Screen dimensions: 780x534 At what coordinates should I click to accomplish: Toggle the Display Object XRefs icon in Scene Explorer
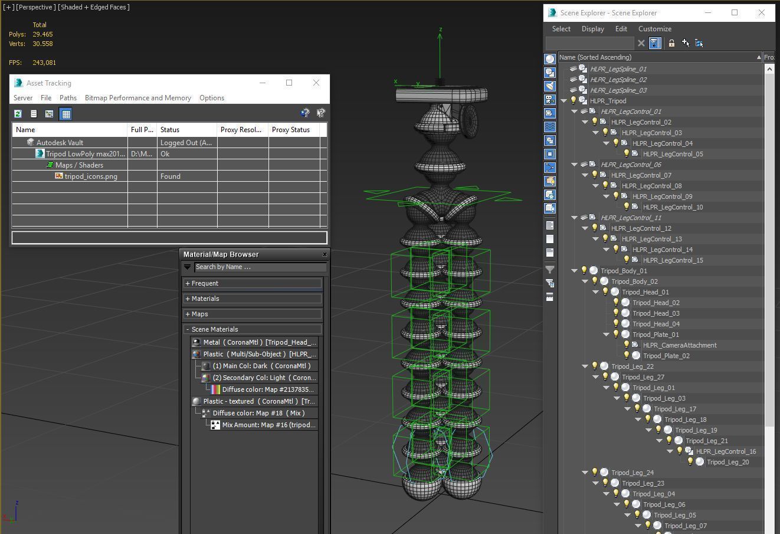tap(550, 154)
